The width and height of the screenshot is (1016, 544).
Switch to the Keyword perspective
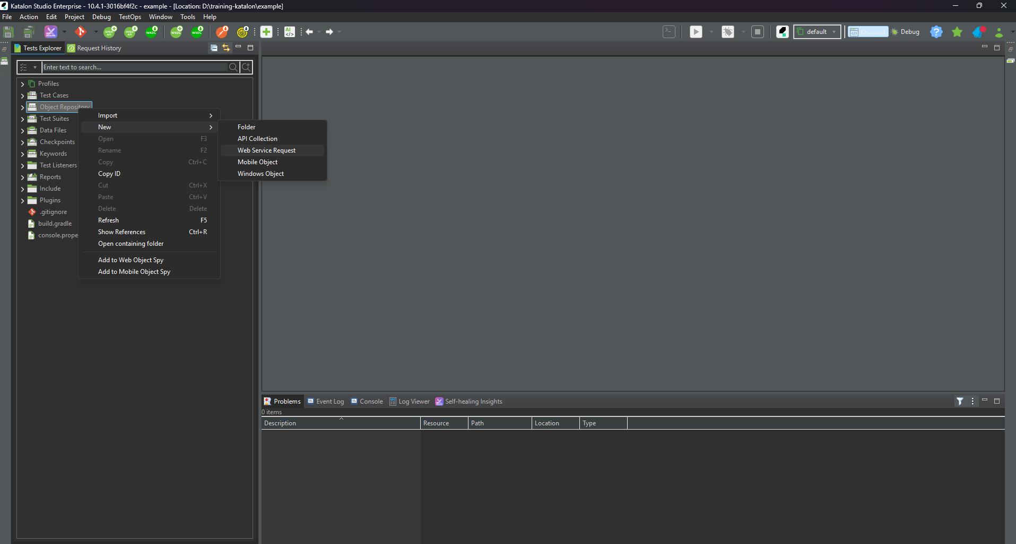pyautogui.click(x=868, y=32)
